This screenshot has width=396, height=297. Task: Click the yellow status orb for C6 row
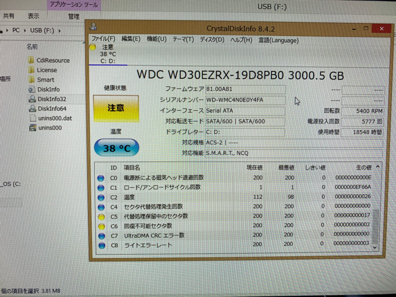point(101,226)
